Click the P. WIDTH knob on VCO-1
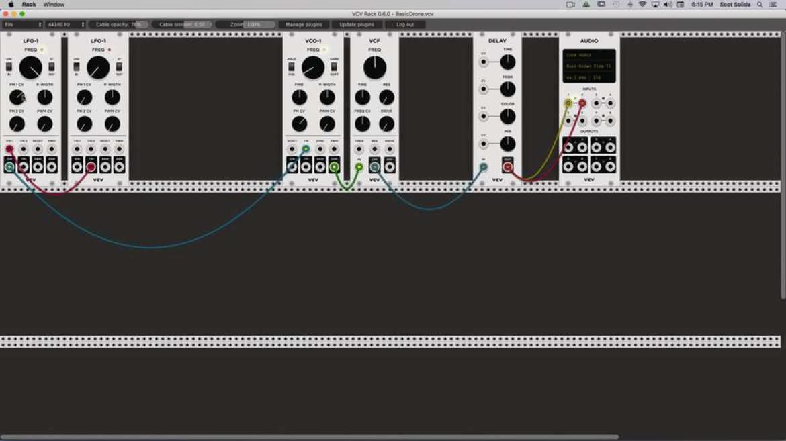Viewport: 786px width, 441px height. [x=327, y=97]
